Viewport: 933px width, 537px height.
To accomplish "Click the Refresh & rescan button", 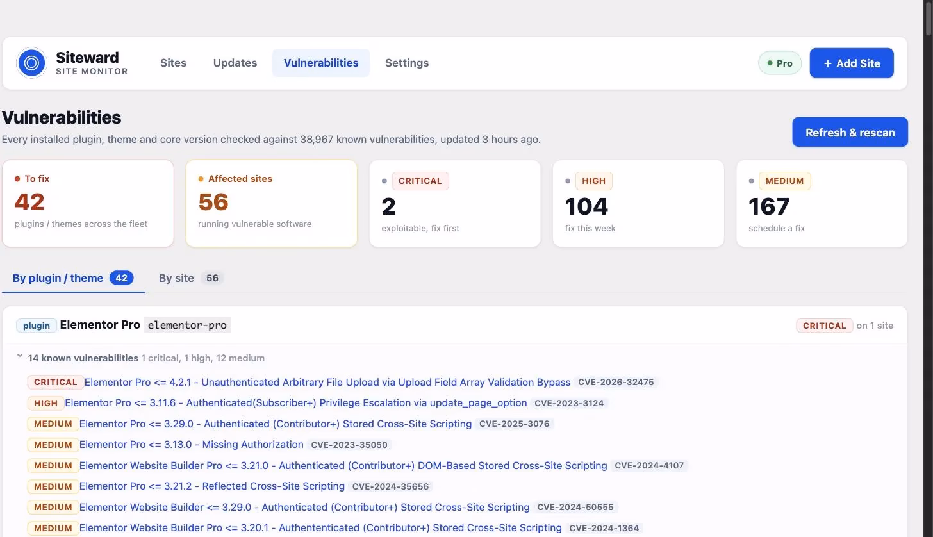I will click(850, 132).
